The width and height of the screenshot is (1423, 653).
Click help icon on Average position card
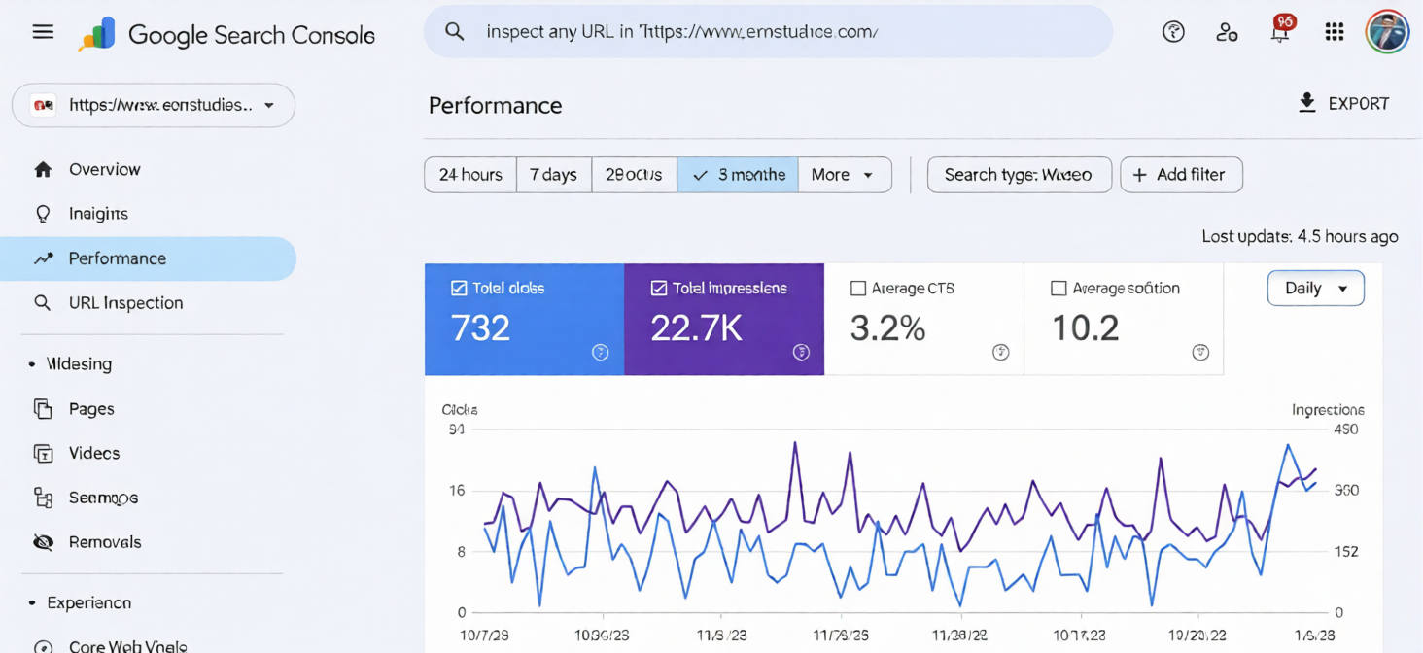(x=1200, y=352)
